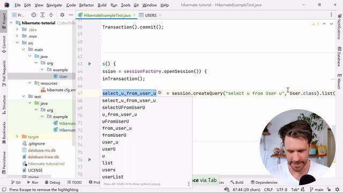Open the File menu
Screen dimensions: 343x193
click(x=18, y=5)
